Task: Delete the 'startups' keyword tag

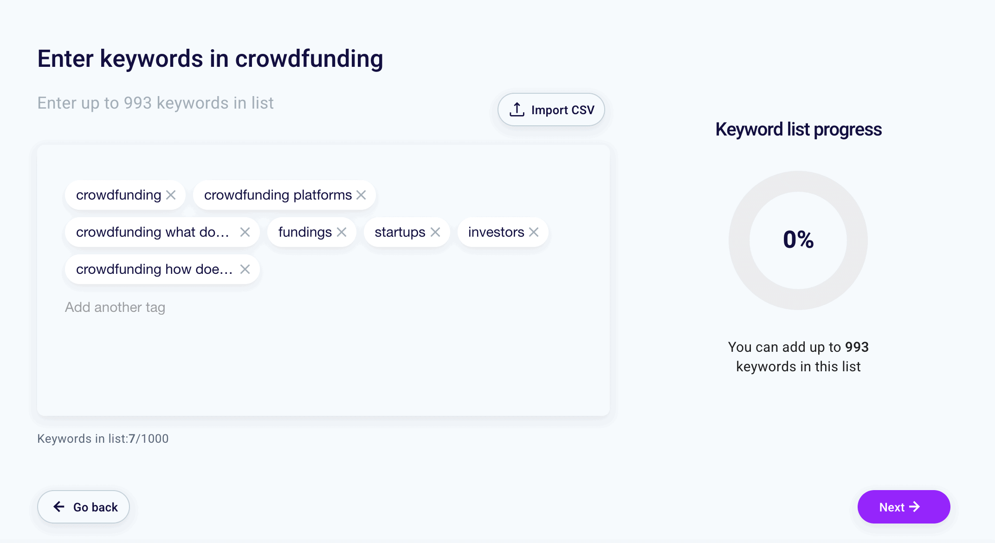Action: (x=435, y=232)
